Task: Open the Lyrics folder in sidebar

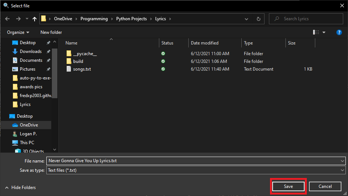Action: coord(25,104)
